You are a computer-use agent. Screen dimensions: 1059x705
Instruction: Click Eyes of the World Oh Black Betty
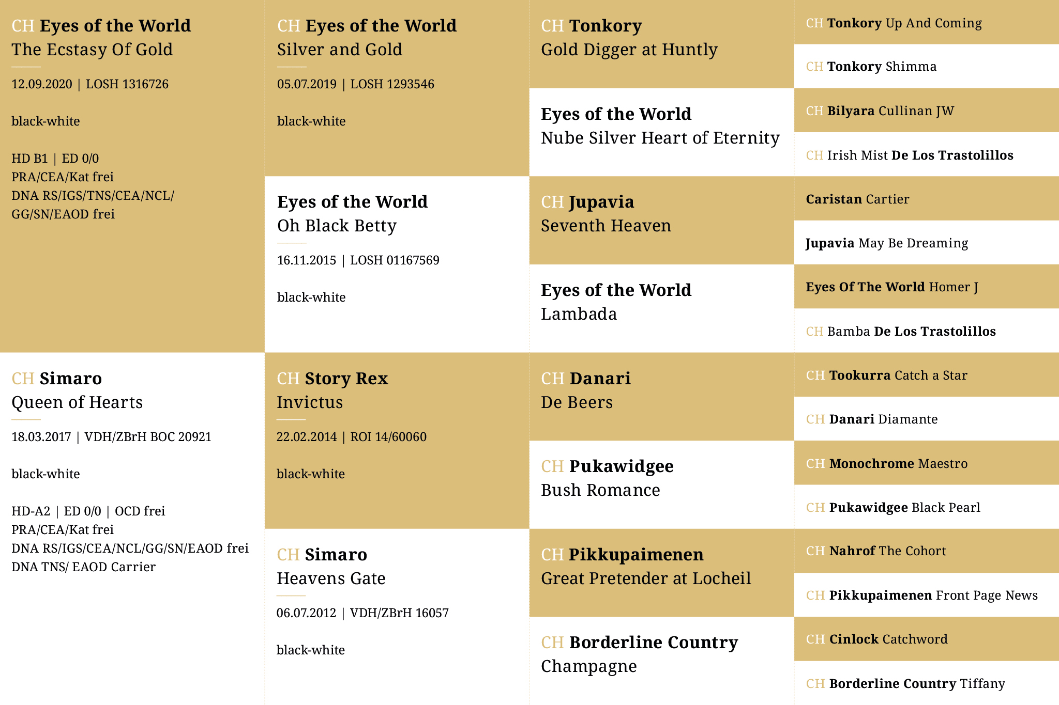(352, 213)
